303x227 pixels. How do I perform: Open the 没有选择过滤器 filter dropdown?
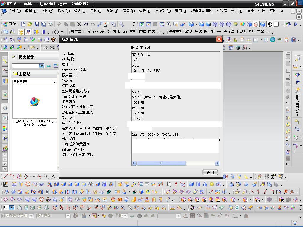pos(31,215)
